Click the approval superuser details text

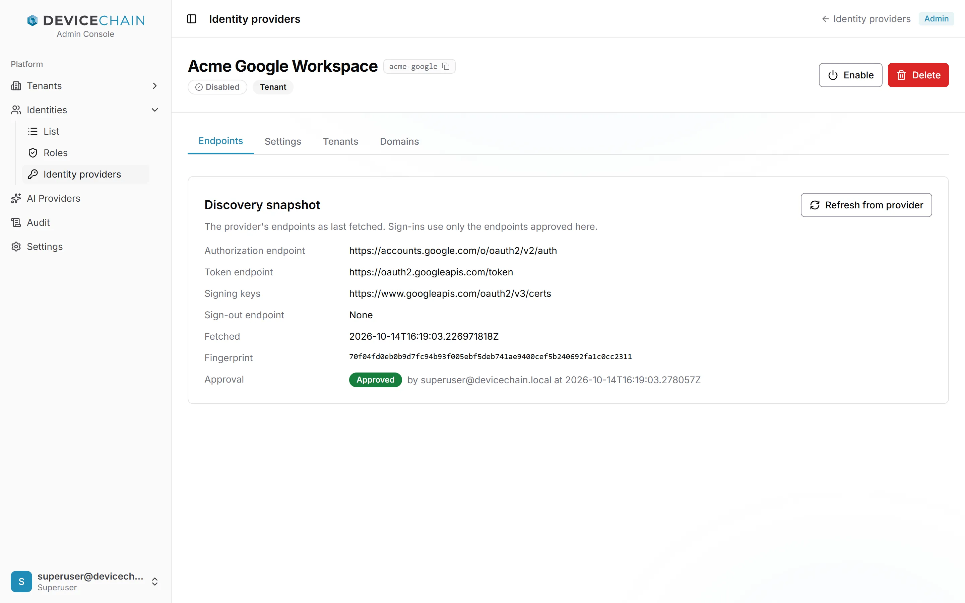[x=554, y=380]
